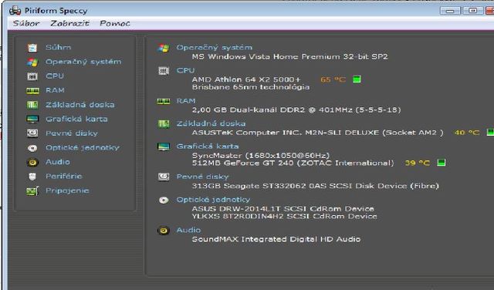The height and width of the screenshot is (290, 494).
Task: Click the Základná doska sidebar icon
Action: 32,105
